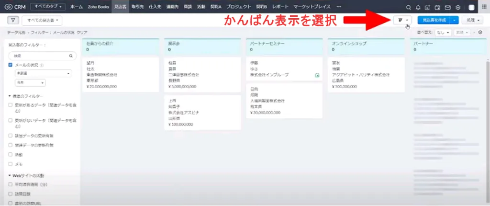Screen dimensions: 490x206
Task: Check the 訪問日数 filter checkbox
Action: click(11, 194)
